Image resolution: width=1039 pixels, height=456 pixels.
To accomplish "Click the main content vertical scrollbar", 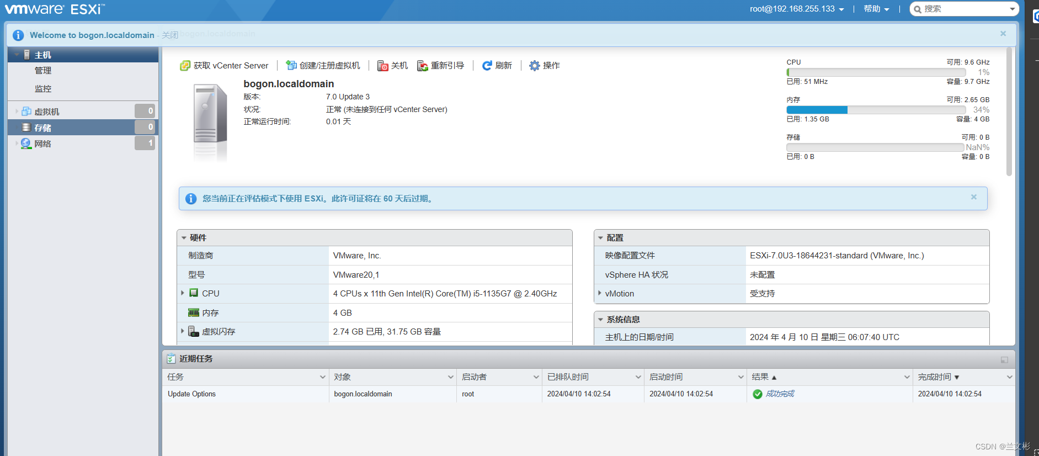I will 1009,112.
